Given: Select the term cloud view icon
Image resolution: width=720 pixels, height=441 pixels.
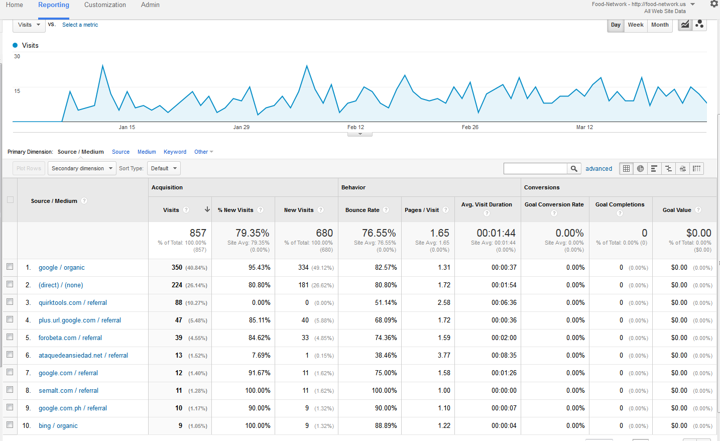Looking at the screenshot, I should point(682,169).
